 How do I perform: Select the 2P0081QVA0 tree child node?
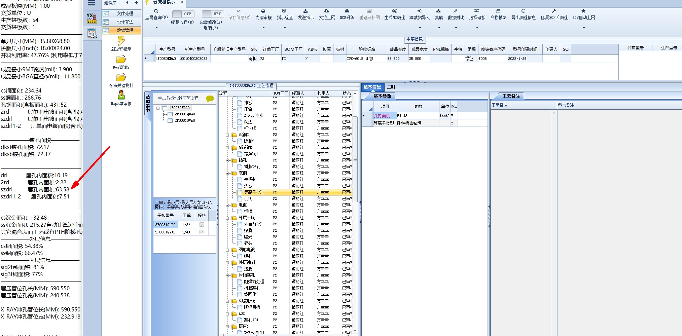point(184,121)
